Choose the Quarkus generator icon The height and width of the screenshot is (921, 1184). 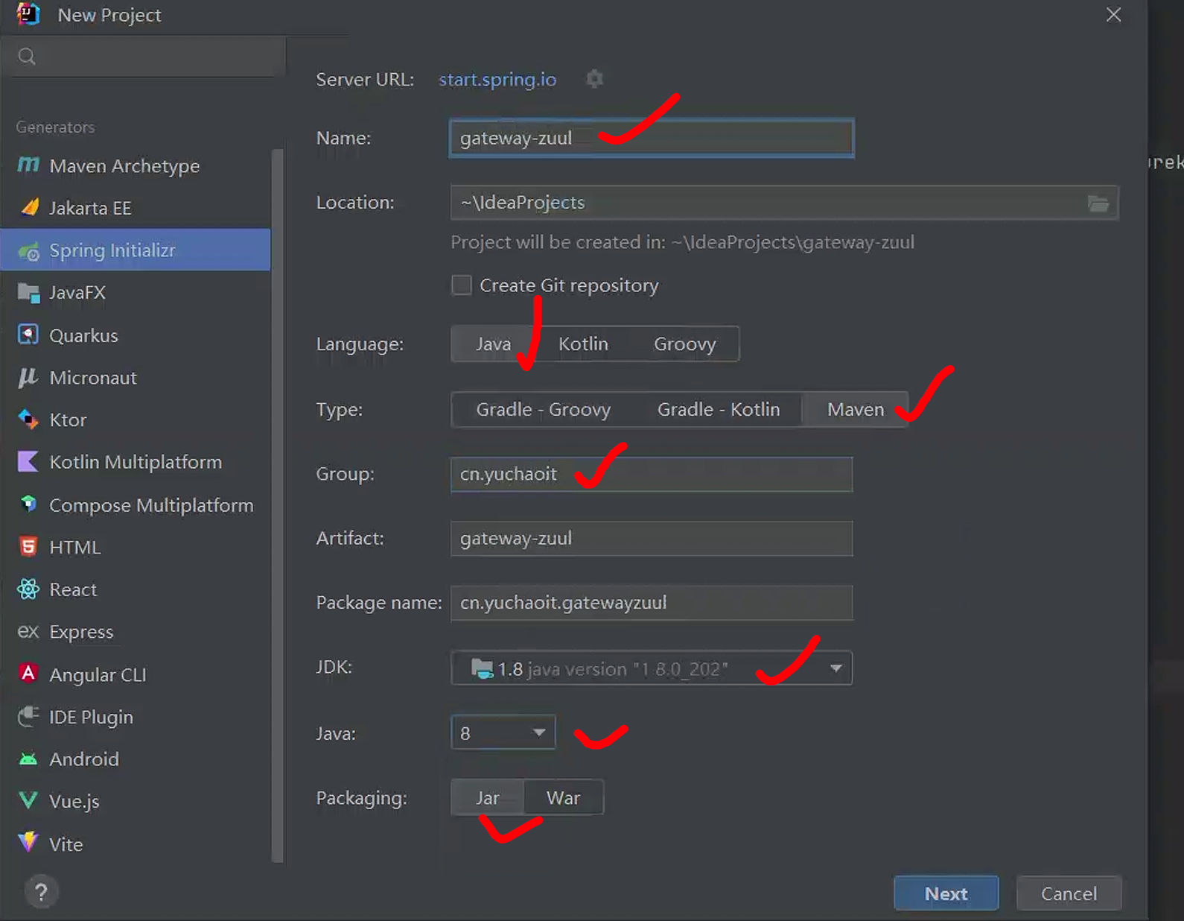click(x=28, y=335)
